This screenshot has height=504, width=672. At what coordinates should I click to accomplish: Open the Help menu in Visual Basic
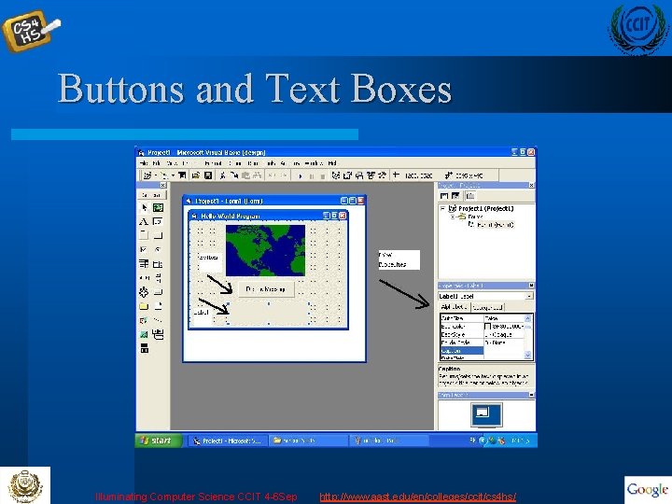coord(332,163)
